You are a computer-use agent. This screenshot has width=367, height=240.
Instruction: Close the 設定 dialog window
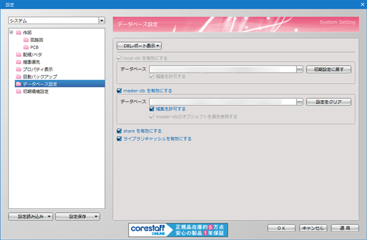[x=362, y=4]
